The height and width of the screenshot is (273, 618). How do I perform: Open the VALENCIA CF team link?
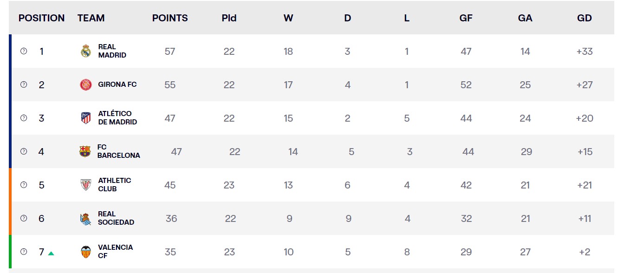(115, 252)
